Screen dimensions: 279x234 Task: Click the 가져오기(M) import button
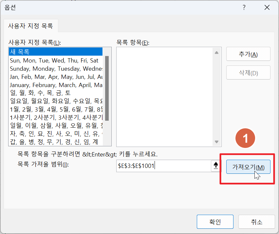[248, 167]
